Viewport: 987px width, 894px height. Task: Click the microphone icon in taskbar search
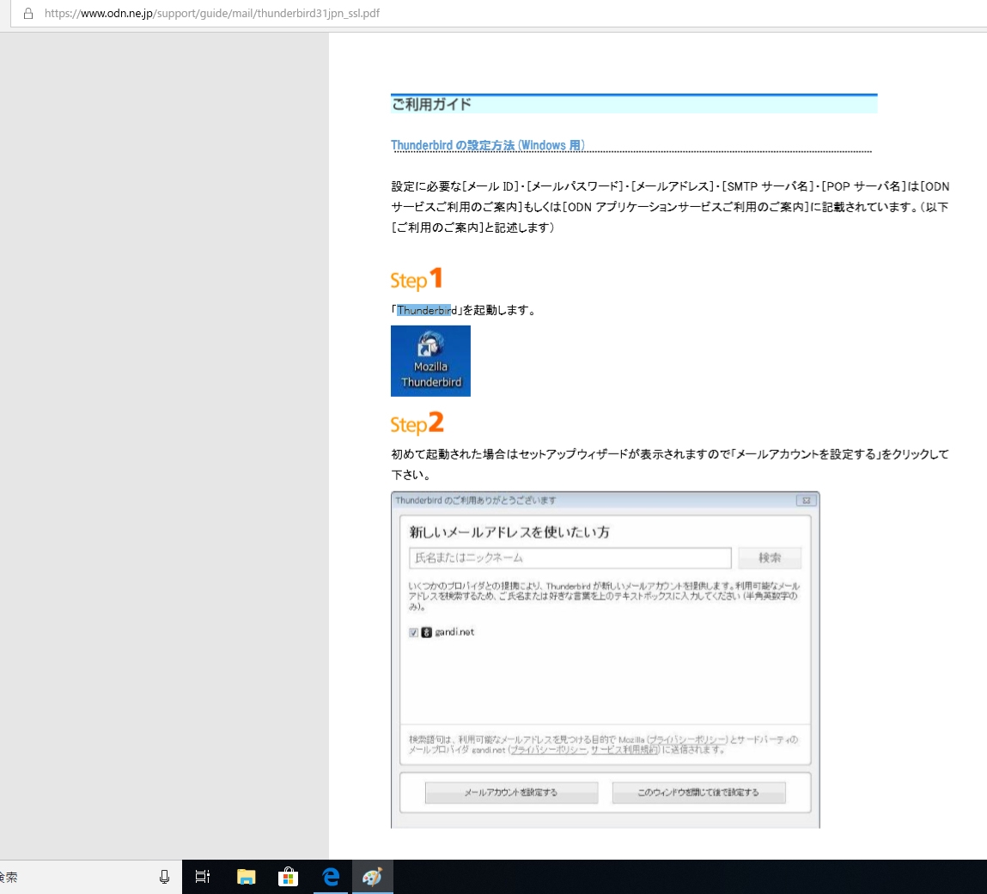click(x=164, y=876)
